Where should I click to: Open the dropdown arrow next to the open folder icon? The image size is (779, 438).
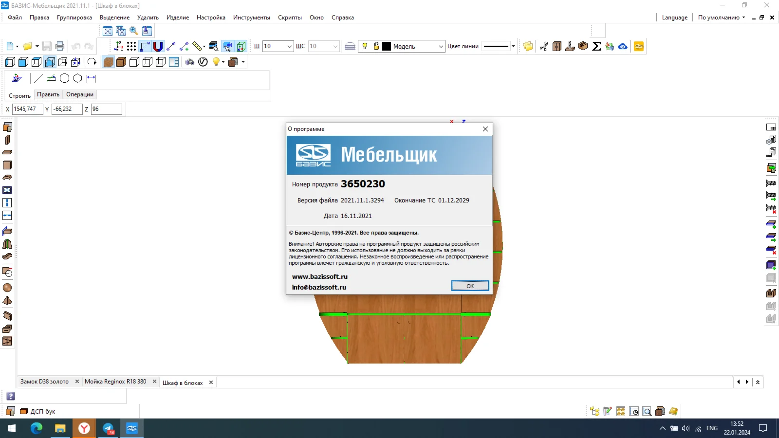click(37, 46)
